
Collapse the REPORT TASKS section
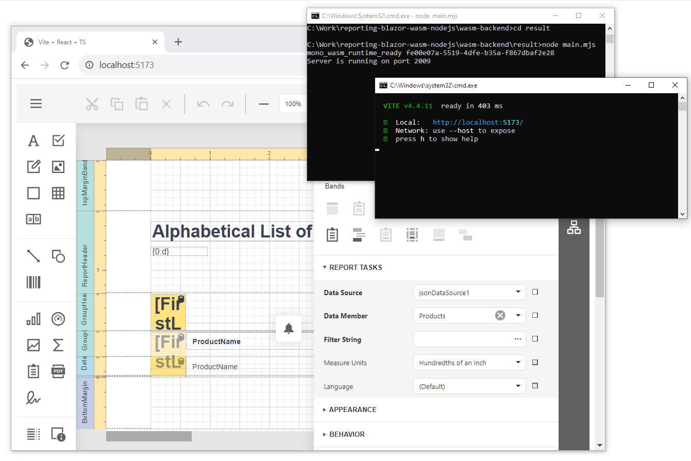355,267
